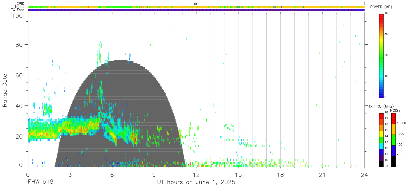Click the x-axis label 21

(323, 175)
